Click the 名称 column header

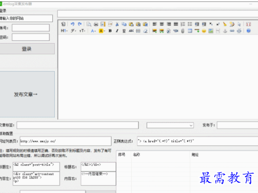pos(136,155)
